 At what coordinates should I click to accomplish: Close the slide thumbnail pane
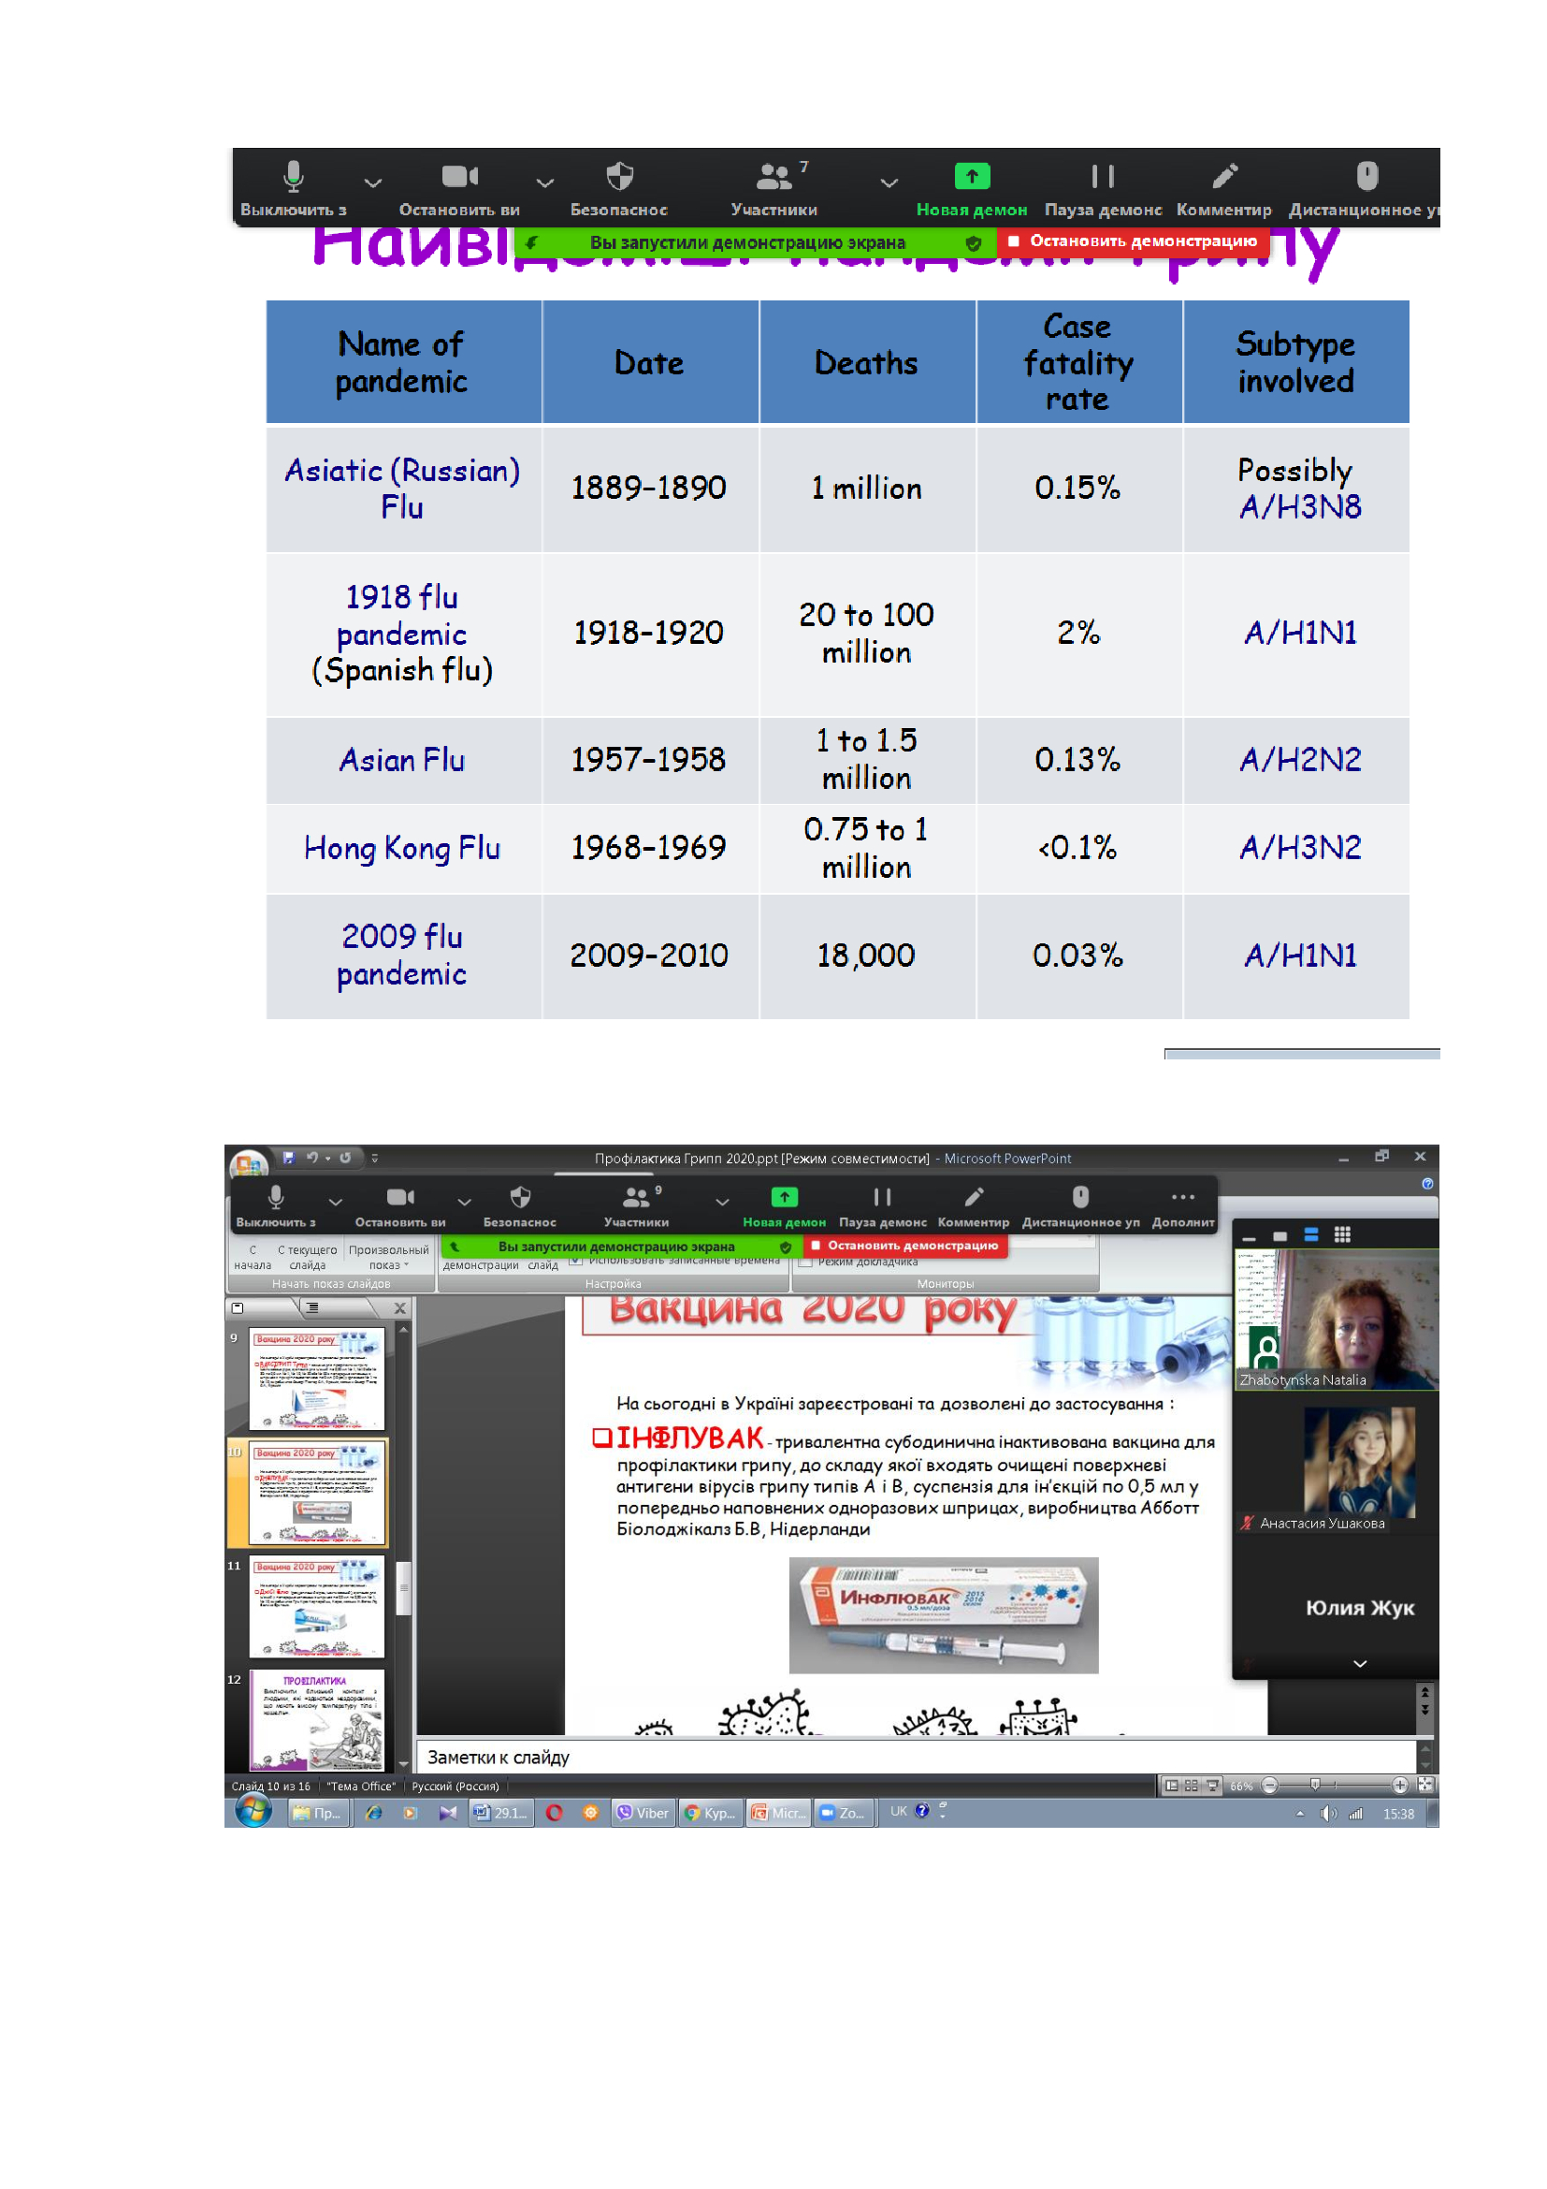click(400, 1309)
